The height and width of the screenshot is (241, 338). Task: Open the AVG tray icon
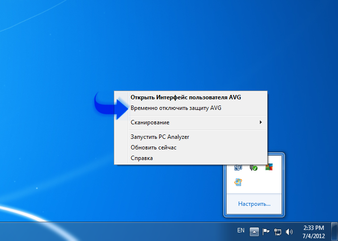click(269, 167)
